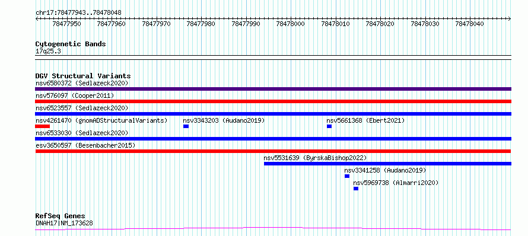Click the small blue nsv5969738 marker
Image resolution: width=528 pixels, height=236 pixels.
pyautogui.click(x=356, y=189)
